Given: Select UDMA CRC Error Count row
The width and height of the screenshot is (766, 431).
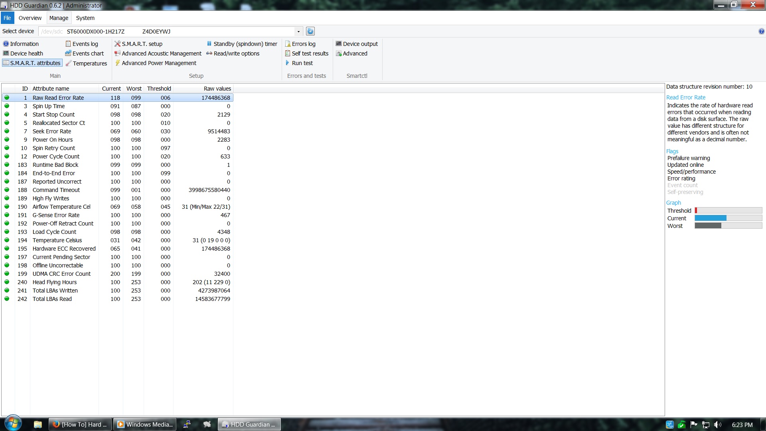Looking at the screenshot, I should click(x=118, y=274).
